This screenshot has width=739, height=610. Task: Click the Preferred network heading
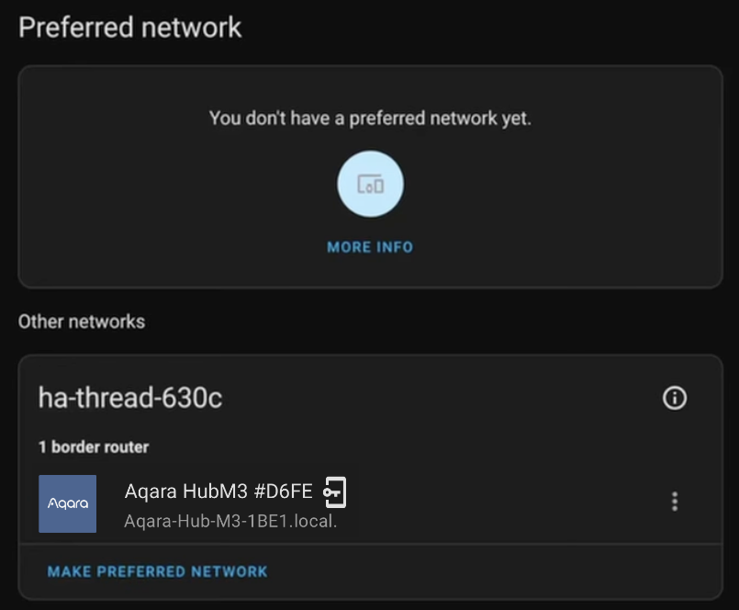point(130,27)
